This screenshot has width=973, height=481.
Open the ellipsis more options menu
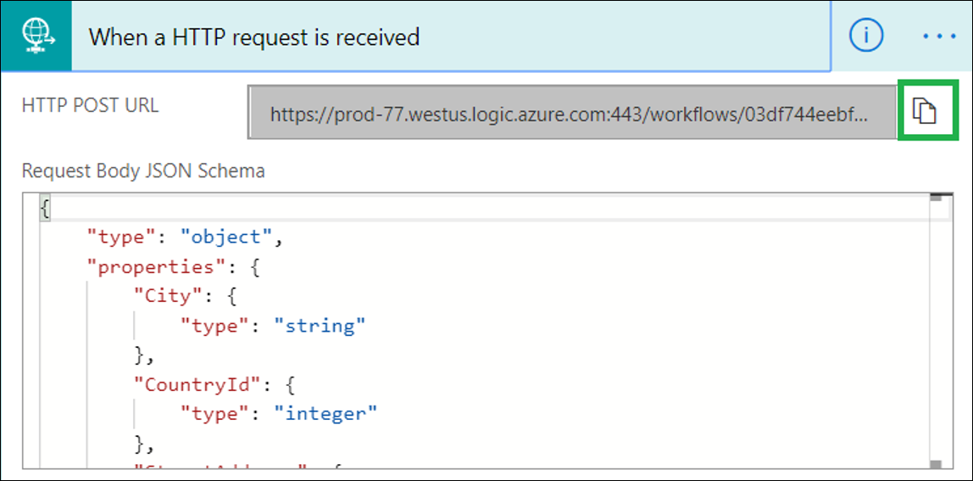939,36
